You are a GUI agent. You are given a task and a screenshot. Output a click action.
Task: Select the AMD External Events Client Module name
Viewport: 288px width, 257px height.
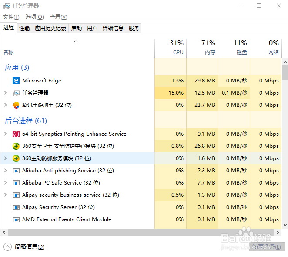pos(67,219)
